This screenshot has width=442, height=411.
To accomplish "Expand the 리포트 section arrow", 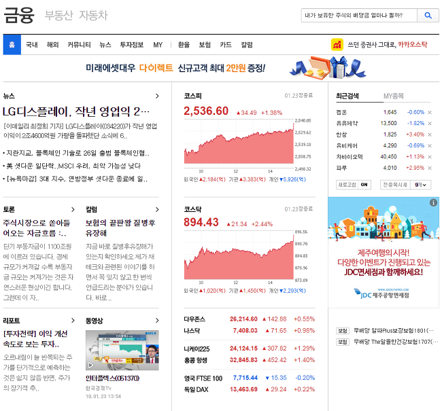I will click(73, 320).
